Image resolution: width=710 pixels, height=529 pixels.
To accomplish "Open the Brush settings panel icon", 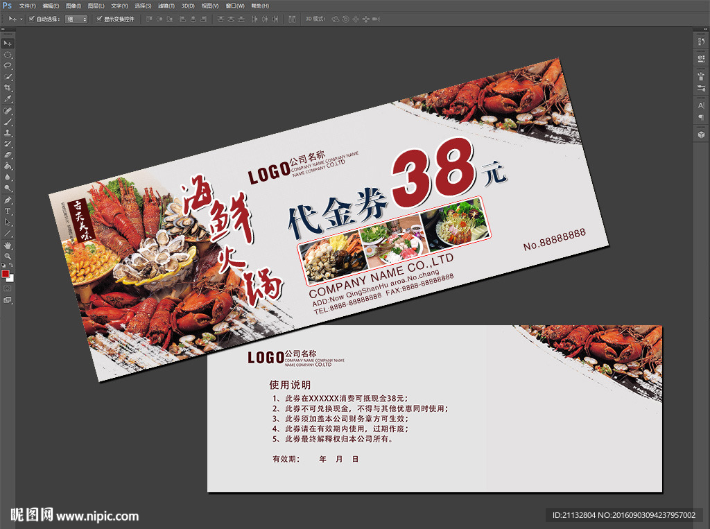I will (x=701, y=88).
